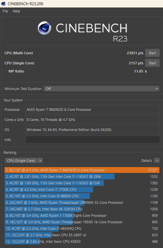Click the Cinebench app icon in title bar
163x248 pixels.
(x=3, y=4)
